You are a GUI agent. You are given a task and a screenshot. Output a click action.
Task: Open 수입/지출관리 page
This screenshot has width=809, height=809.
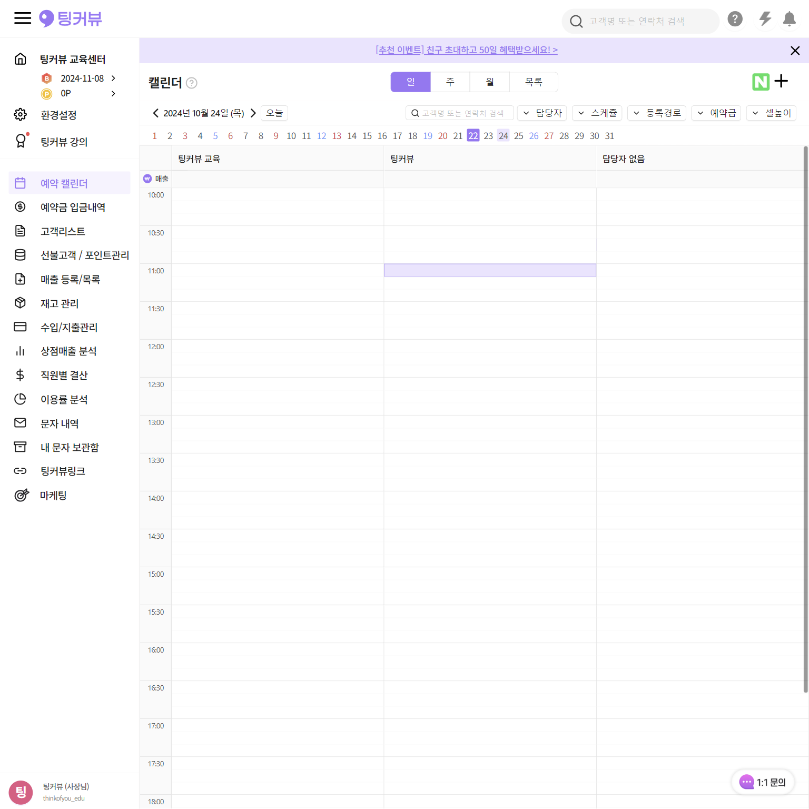[70, 327]
